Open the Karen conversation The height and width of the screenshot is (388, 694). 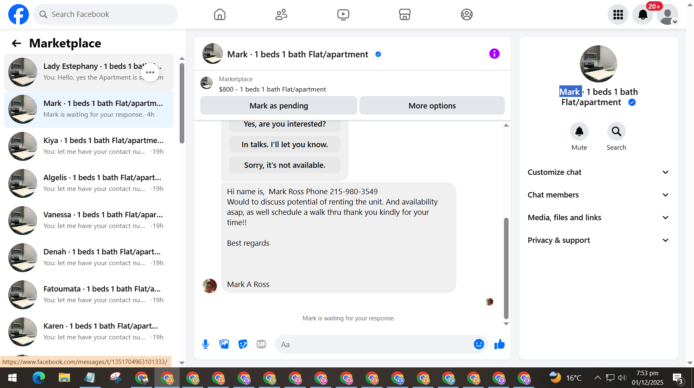(89, 332)
